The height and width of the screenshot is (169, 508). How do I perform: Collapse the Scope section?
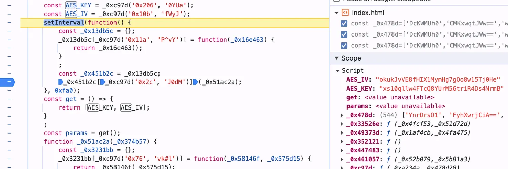(336, 58)
